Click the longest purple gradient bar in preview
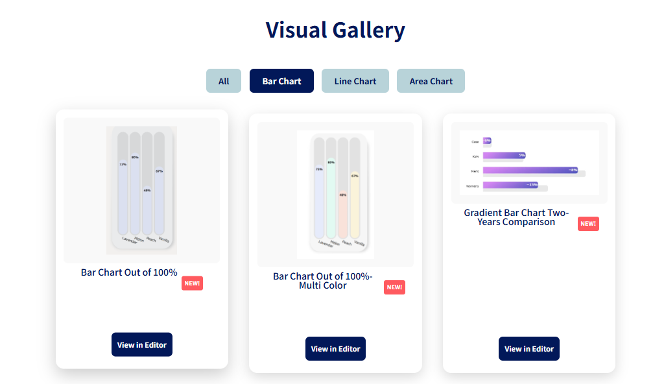This screenshot has height=384, width=653. click(x=530, y=170)
